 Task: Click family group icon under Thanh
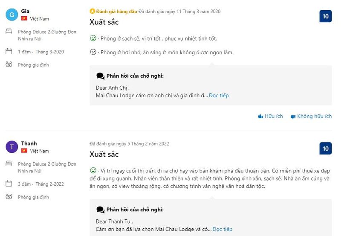9,197
